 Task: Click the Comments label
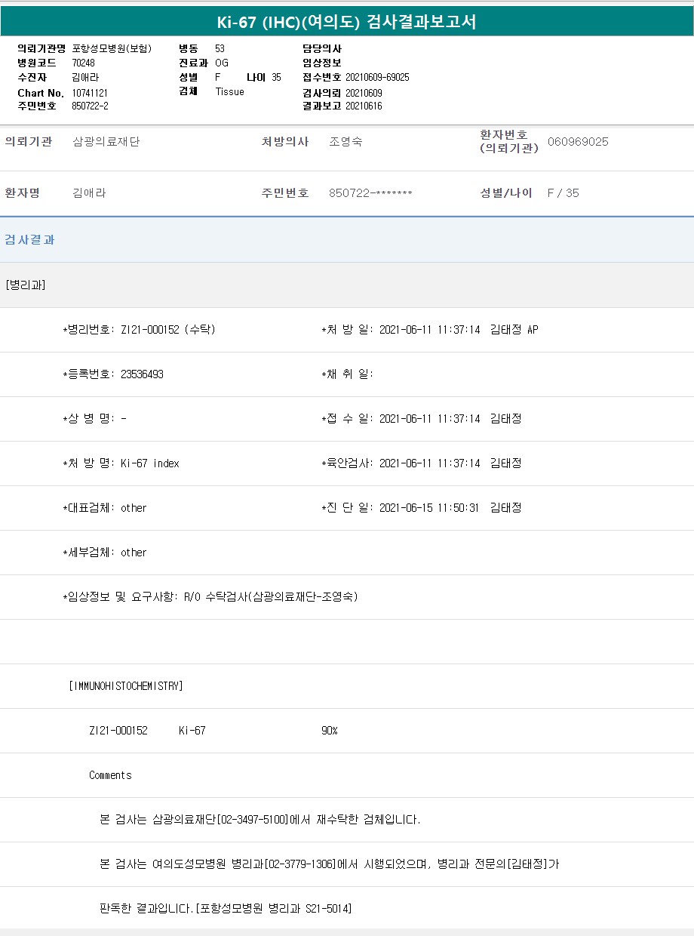point(110,775)
